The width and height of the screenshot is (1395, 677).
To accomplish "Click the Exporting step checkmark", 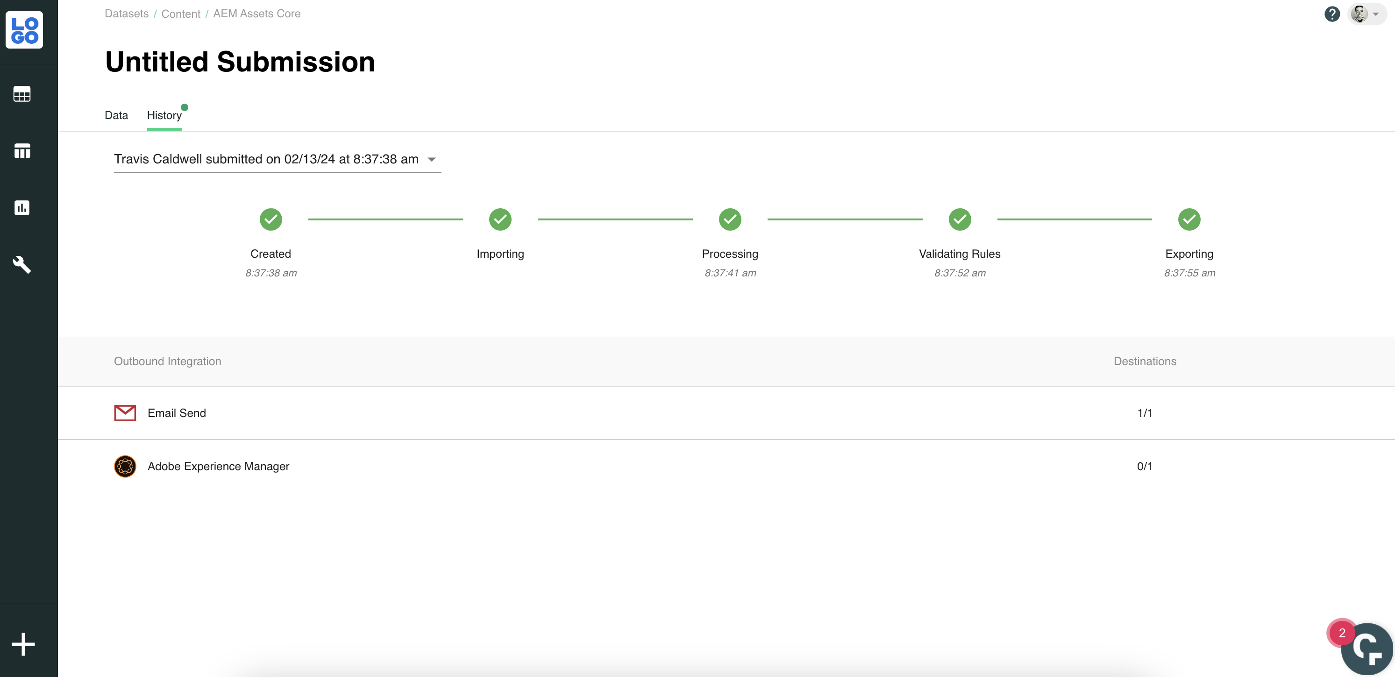I will (x=1189, y=219).
